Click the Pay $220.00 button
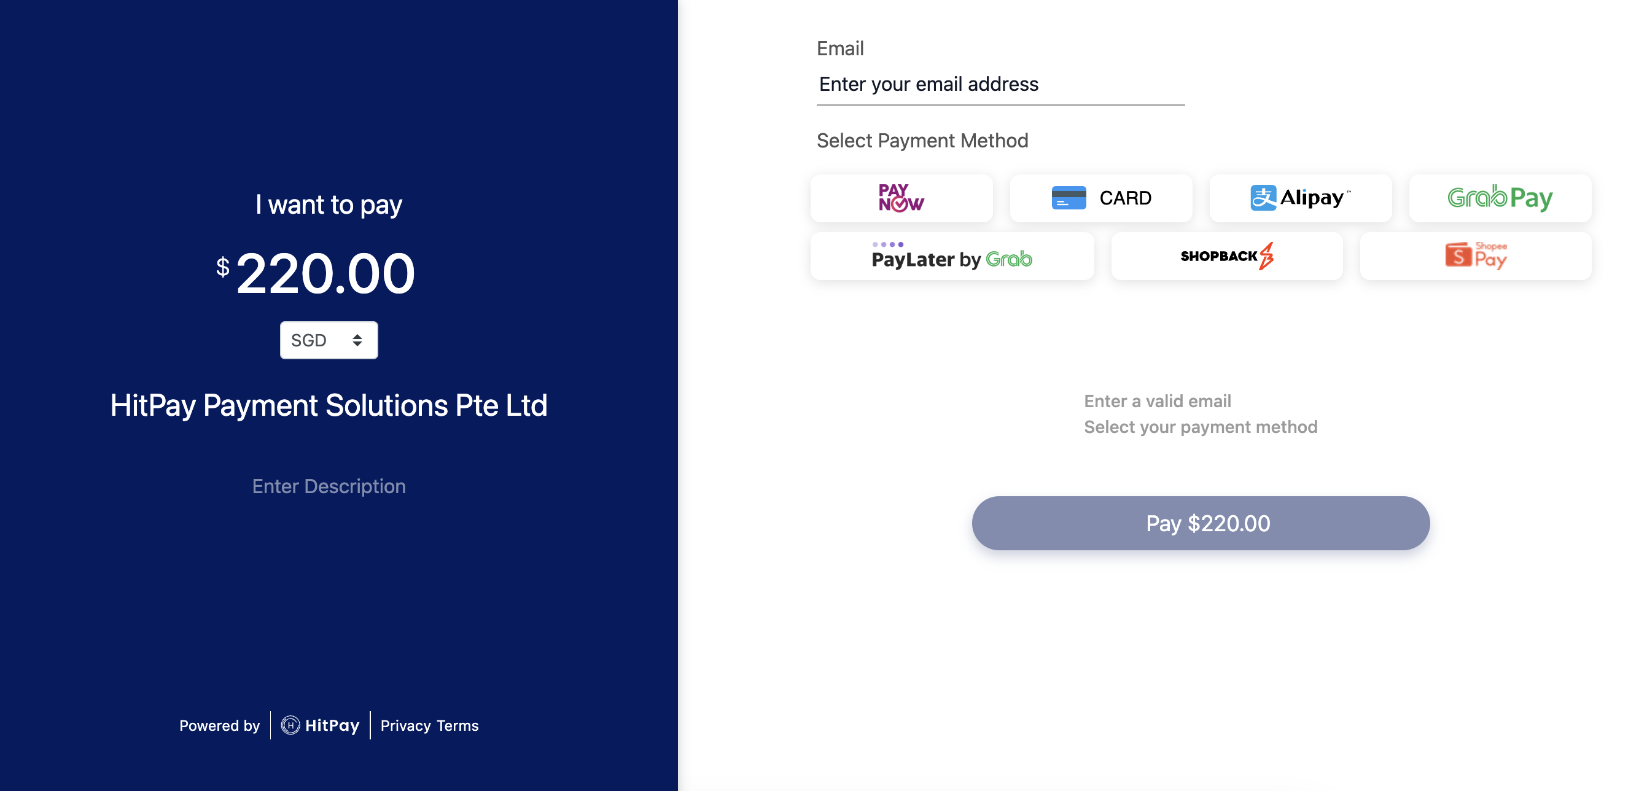The height and width of the screenshot is (791, 1647). (1200, 523)
